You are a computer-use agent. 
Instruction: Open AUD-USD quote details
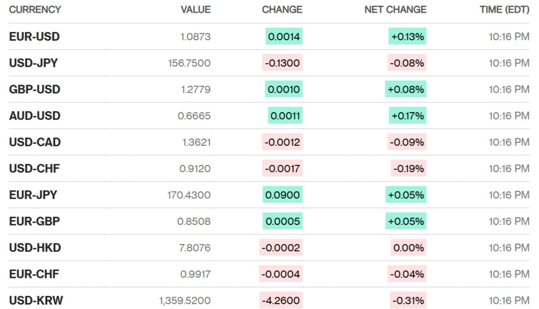click(35, 116)
